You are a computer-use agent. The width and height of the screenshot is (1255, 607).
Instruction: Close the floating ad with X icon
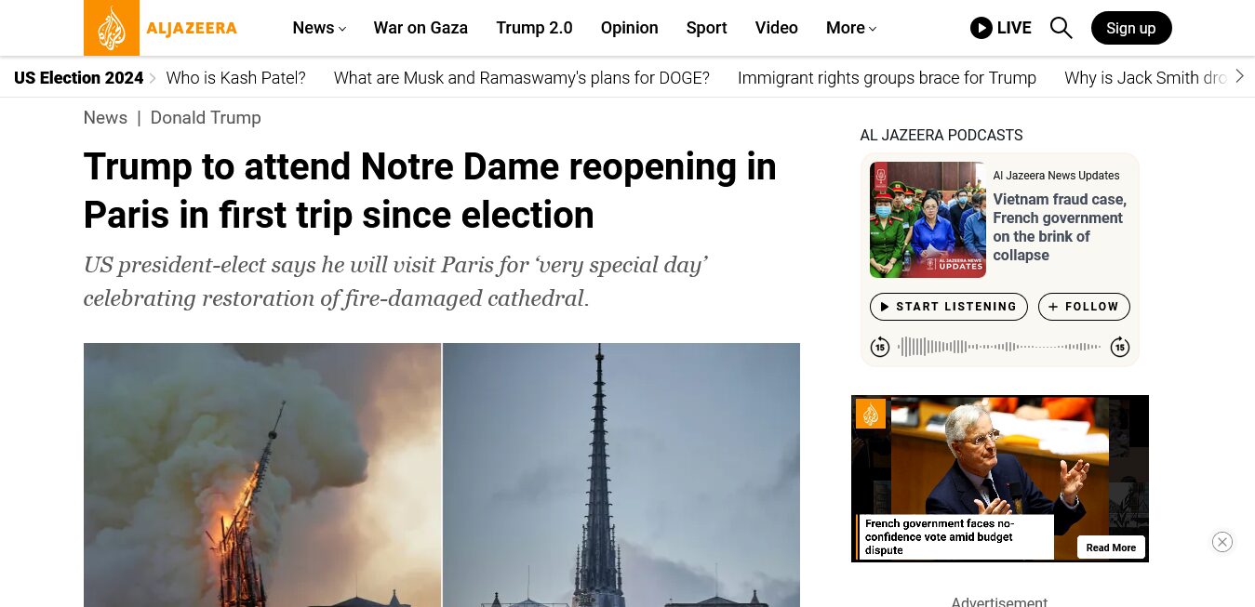(x=1222, y=542)
